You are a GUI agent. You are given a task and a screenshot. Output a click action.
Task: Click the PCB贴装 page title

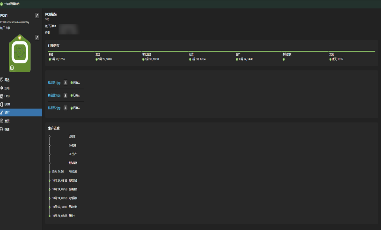pyautogui.click(x=51, y=14)
